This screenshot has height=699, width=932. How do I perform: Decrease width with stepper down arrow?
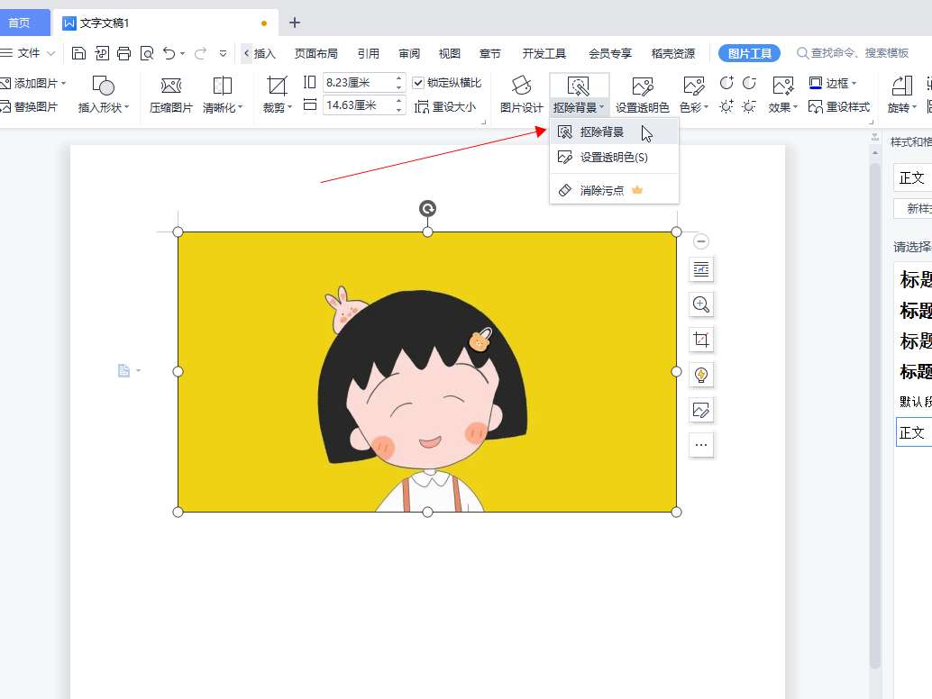point(398,110)
